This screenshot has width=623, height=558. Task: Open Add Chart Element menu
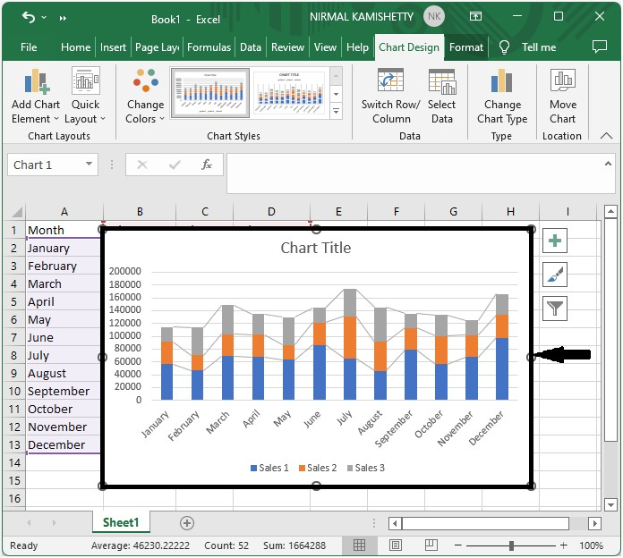pyautogui.click(x=36, y=96)
